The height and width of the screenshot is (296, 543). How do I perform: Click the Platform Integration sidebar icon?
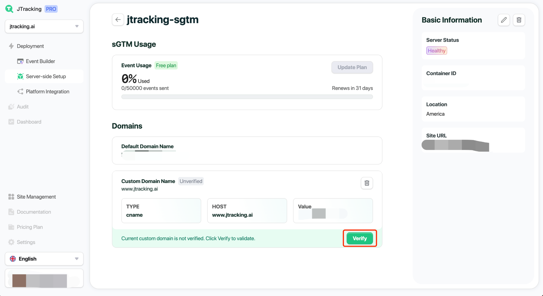pyautogui.click(x=20, y=92)
